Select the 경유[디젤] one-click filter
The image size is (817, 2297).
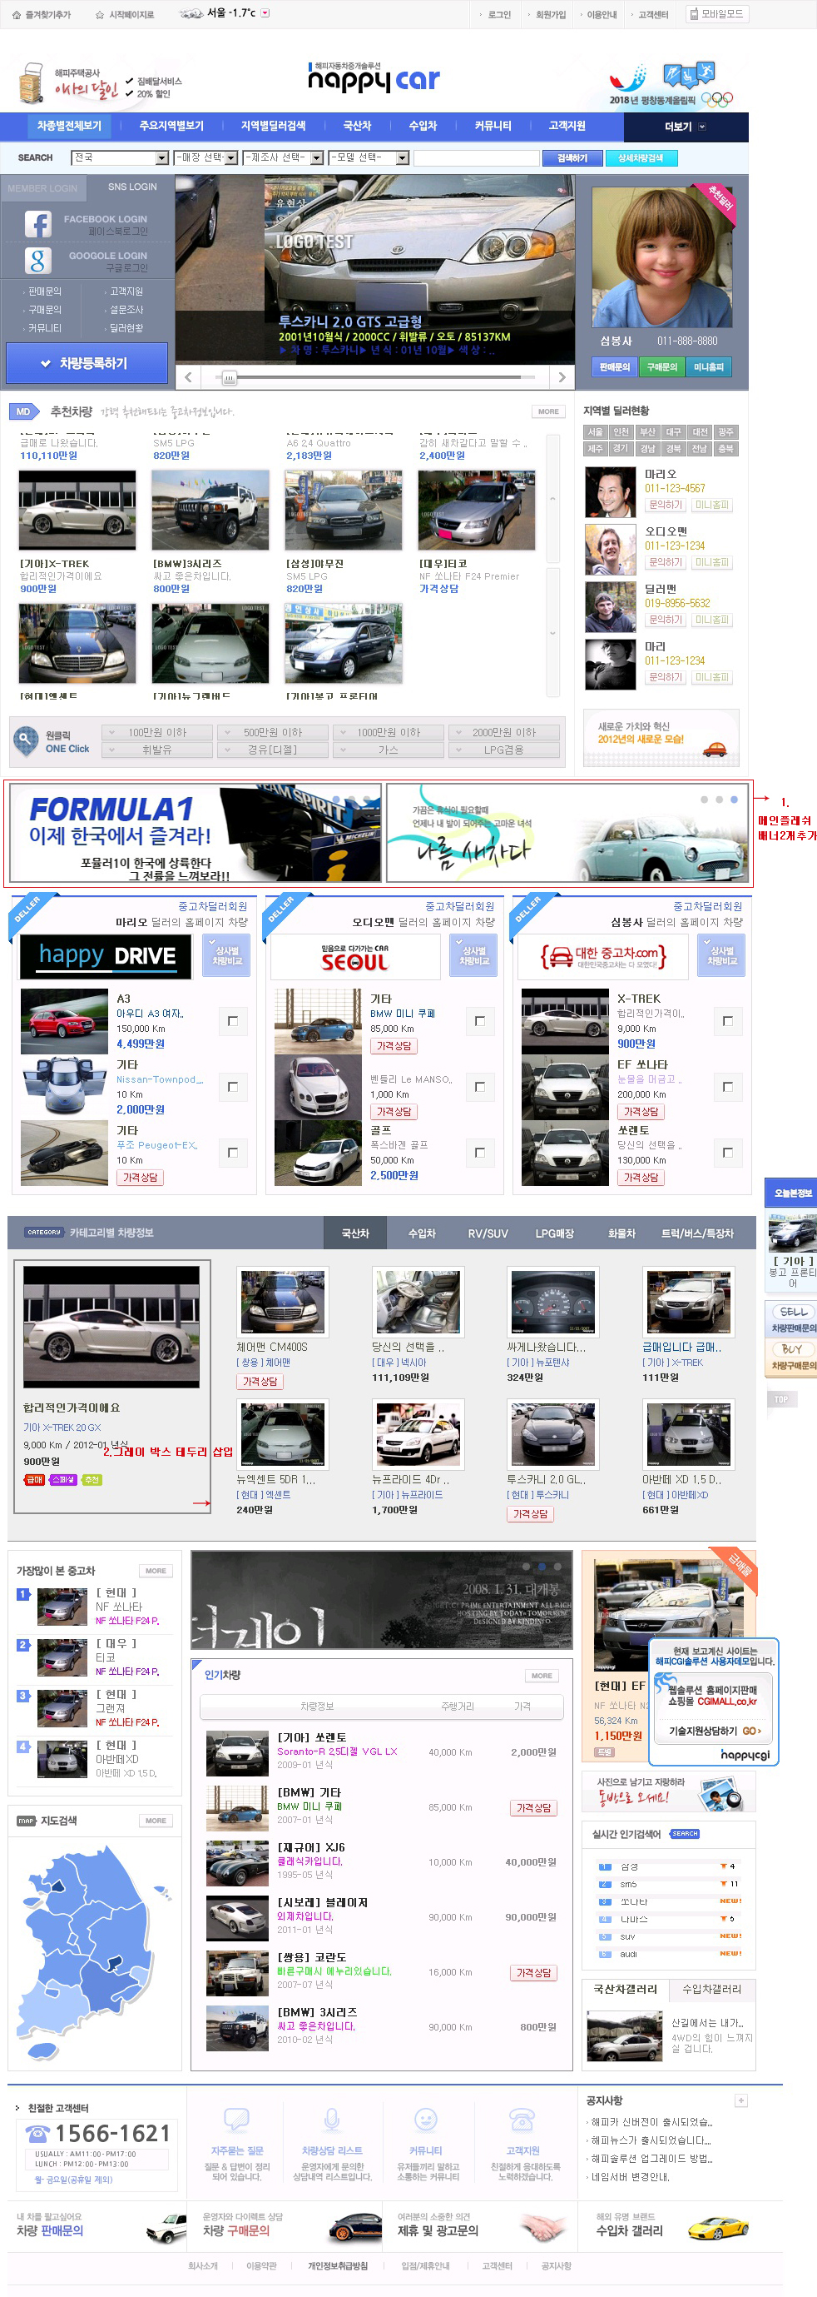274,750
